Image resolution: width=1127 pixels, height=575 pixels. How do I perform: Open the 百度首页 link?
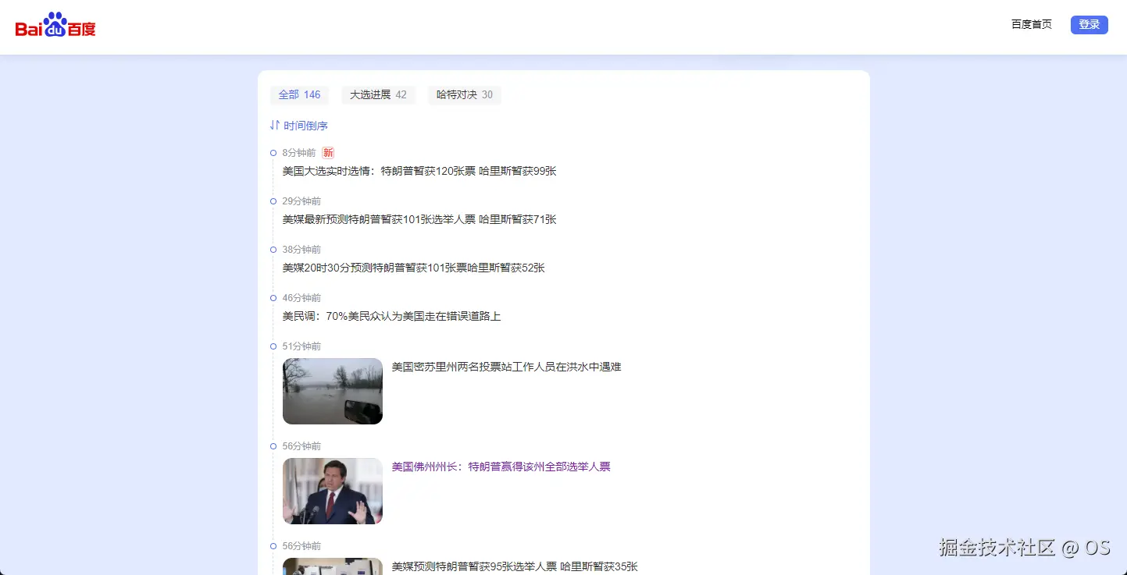coord(1030,24)
